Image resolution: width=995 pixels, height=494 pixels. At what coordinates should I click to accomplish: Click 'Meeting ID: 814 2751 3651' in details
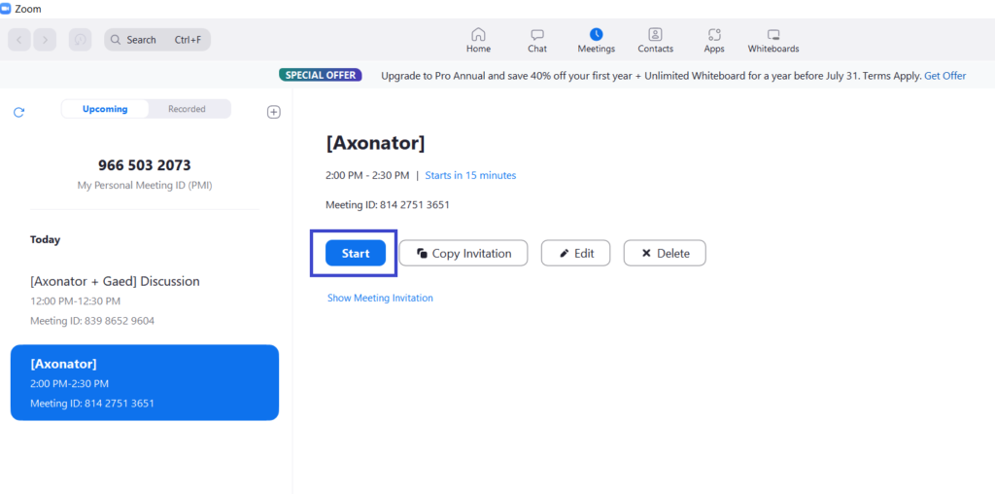point(388,204)
